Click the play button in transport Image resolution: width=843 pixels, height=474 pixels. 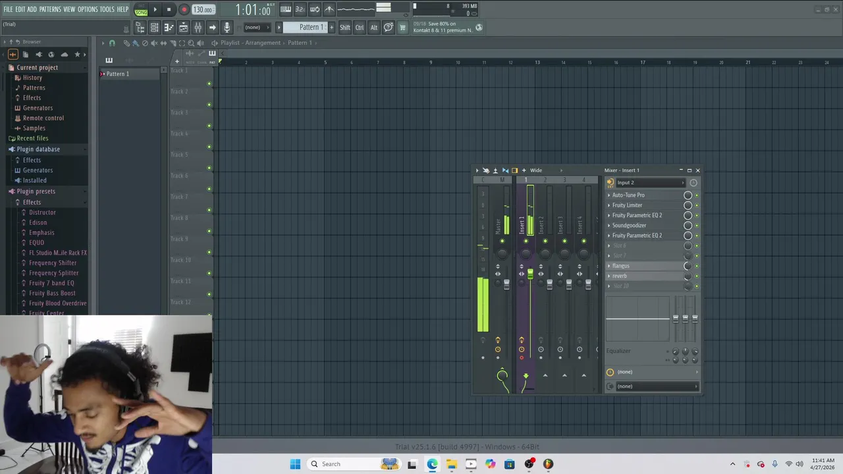(x=155, y=10)
